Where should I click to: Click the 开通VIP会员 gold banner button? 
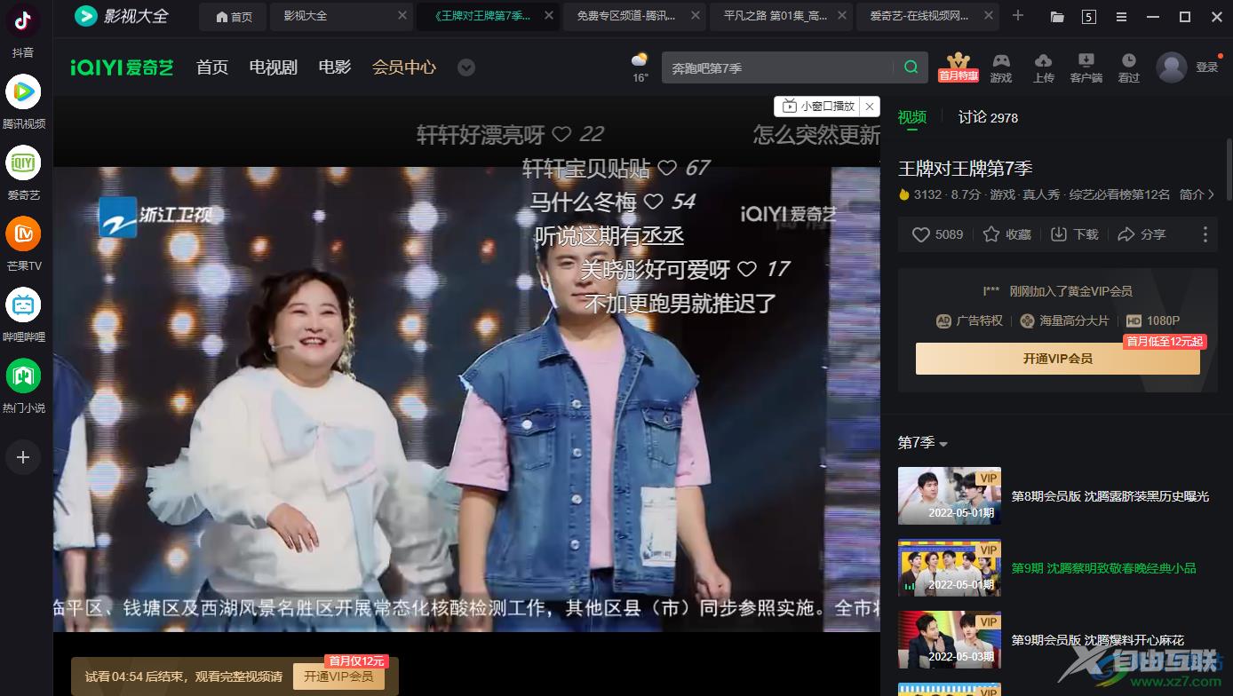click(x=1057, y=359)
